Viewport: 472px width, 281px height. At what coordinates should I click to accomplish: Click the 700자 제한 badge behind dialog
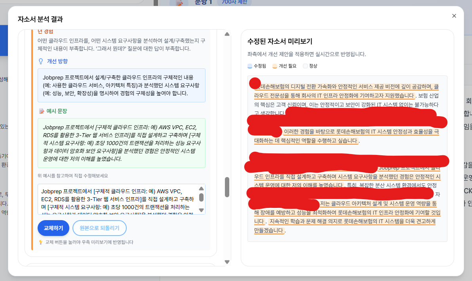click(x=234, y=2)
